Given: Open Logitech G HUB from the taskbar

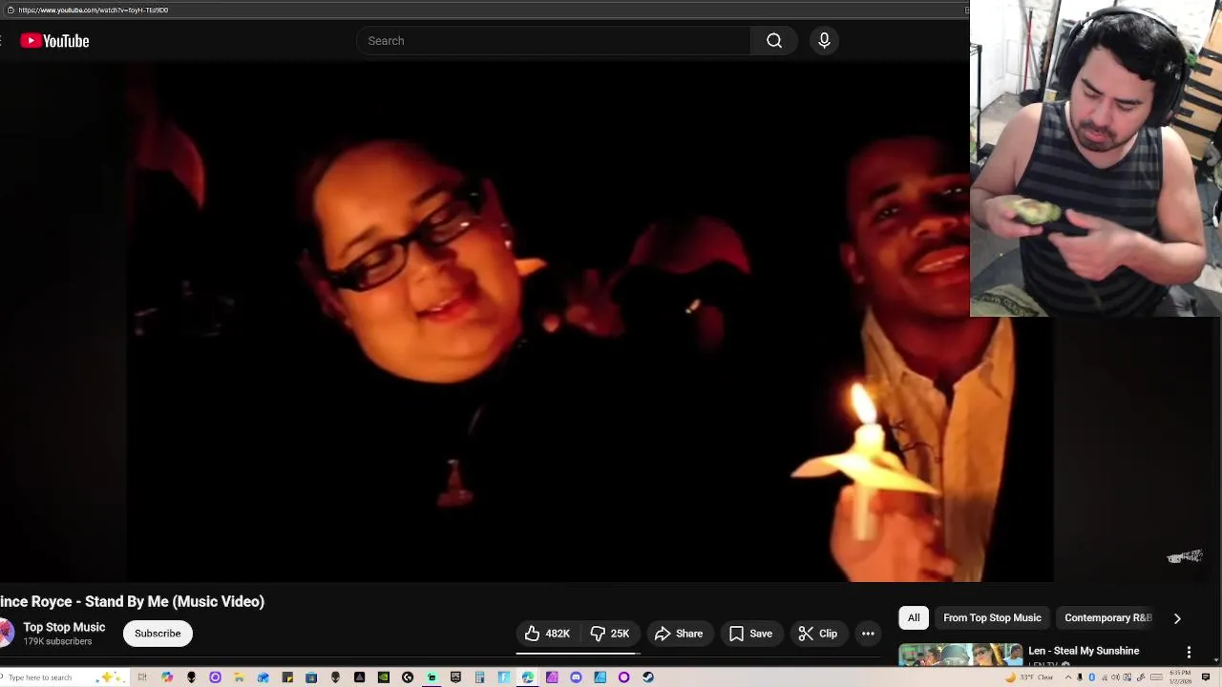Looking at the screenshot, I should [x=408, y=677].
